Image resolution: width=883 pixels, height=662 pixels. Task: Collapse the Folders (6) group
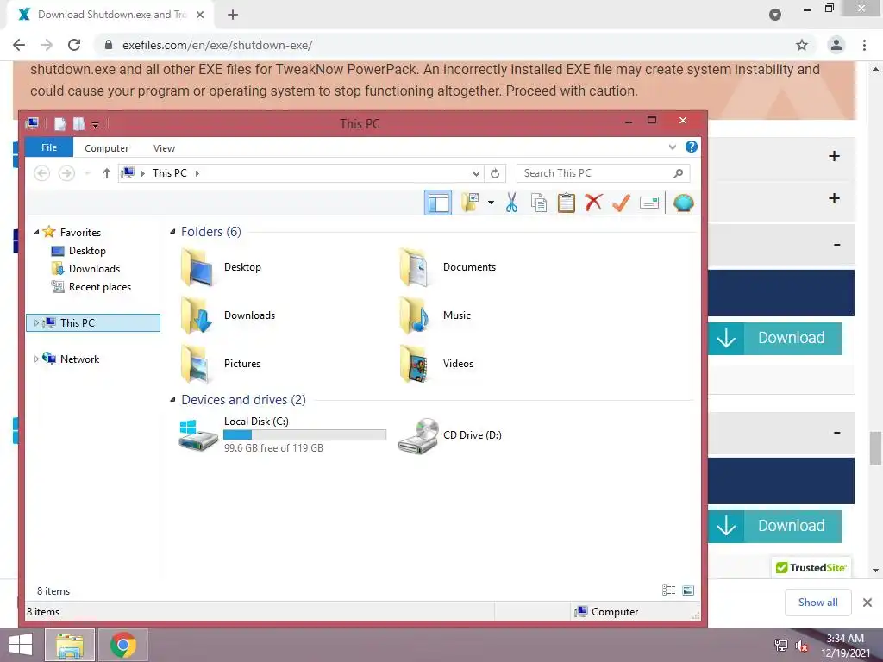click(x=172, y=231)
